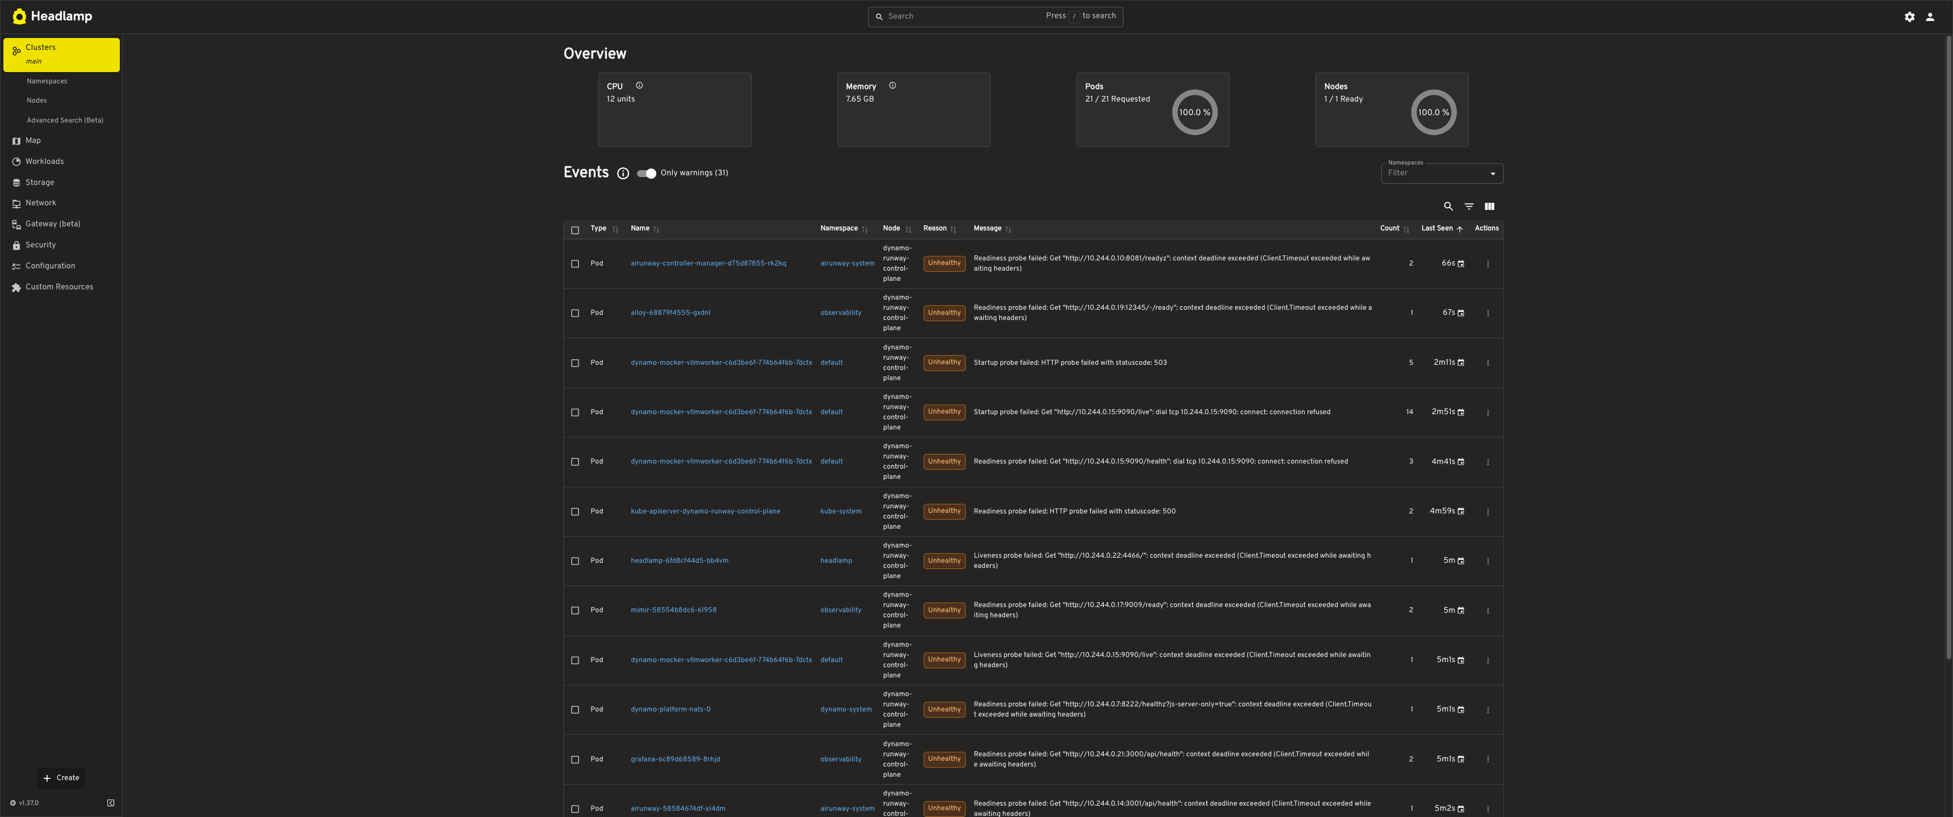The image size is (1953, 817).
Task: Click the Pods 100.0 % usage chart
Action: [1194, 112]
